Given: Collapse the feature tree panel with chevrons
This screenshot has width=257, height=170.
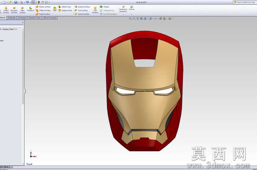Looking at the screenshot, I should point(23,22).
